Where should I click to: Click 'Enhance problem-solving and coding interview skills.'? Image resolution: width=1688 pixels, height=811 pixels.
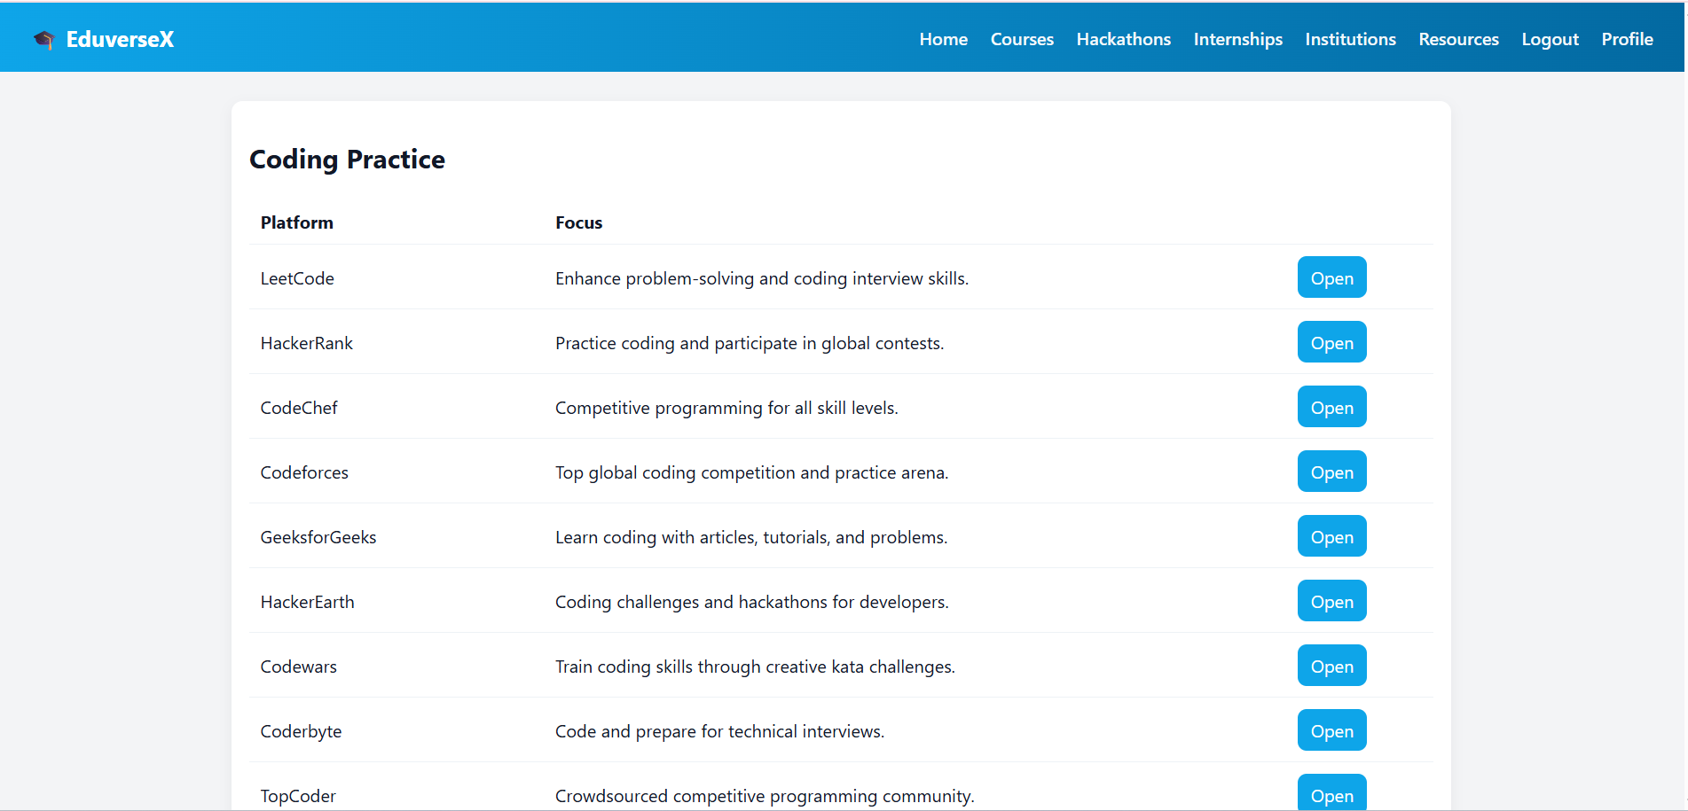coord(762,278)
